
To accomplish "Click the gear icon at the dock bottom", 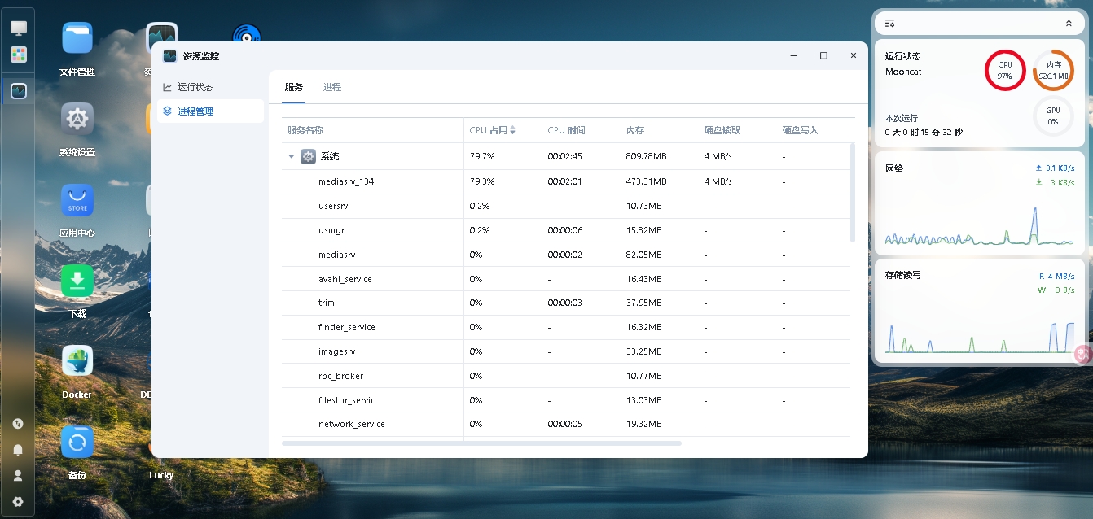I will [x=18, y=502].
